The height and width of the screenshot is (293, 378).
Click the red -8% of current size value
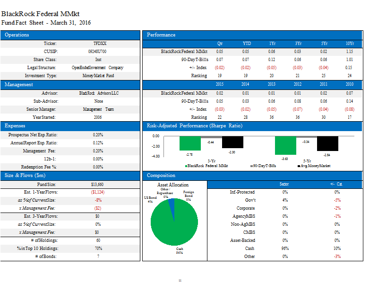[98, 200]
